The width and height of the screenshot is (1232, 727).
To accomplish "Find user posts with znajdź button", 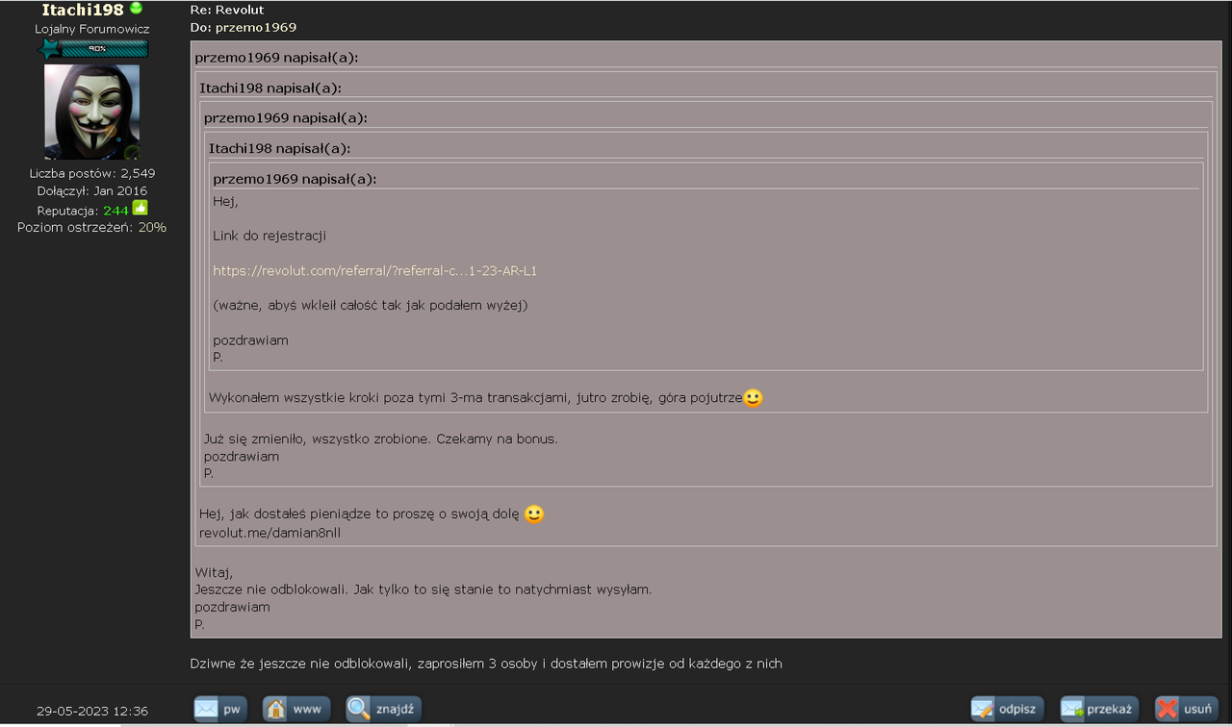I will 384,710.
